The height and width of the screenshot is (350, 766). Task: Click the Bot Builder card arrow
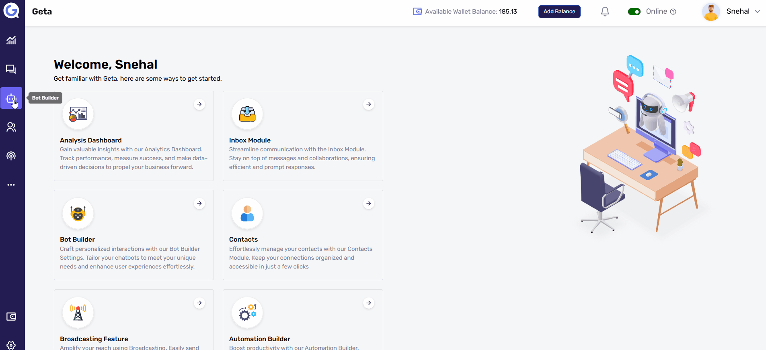coord(199,203)
